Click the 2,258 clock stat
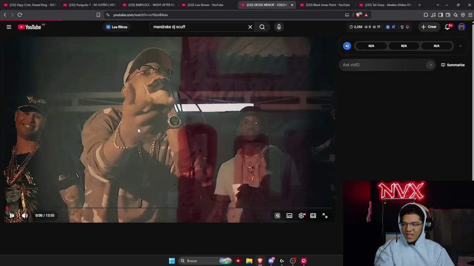The height and width of the screenshot is (266, 474). click(356, 27)
